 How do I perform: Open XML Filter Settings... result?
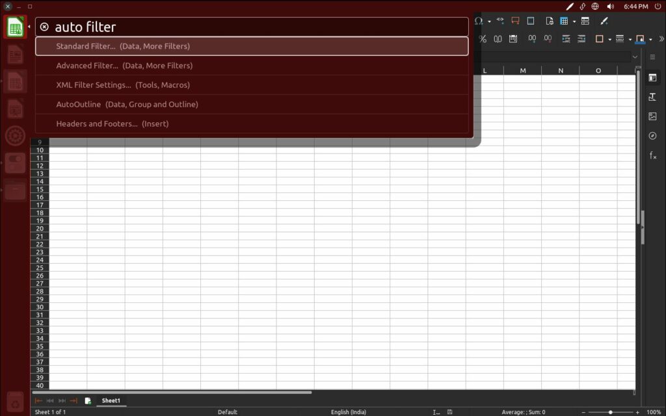(x=252, y=85)
